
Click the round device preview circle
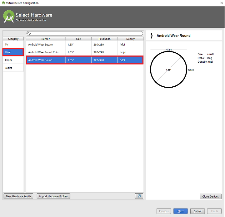pyautogui.click(x=168, y=70)
